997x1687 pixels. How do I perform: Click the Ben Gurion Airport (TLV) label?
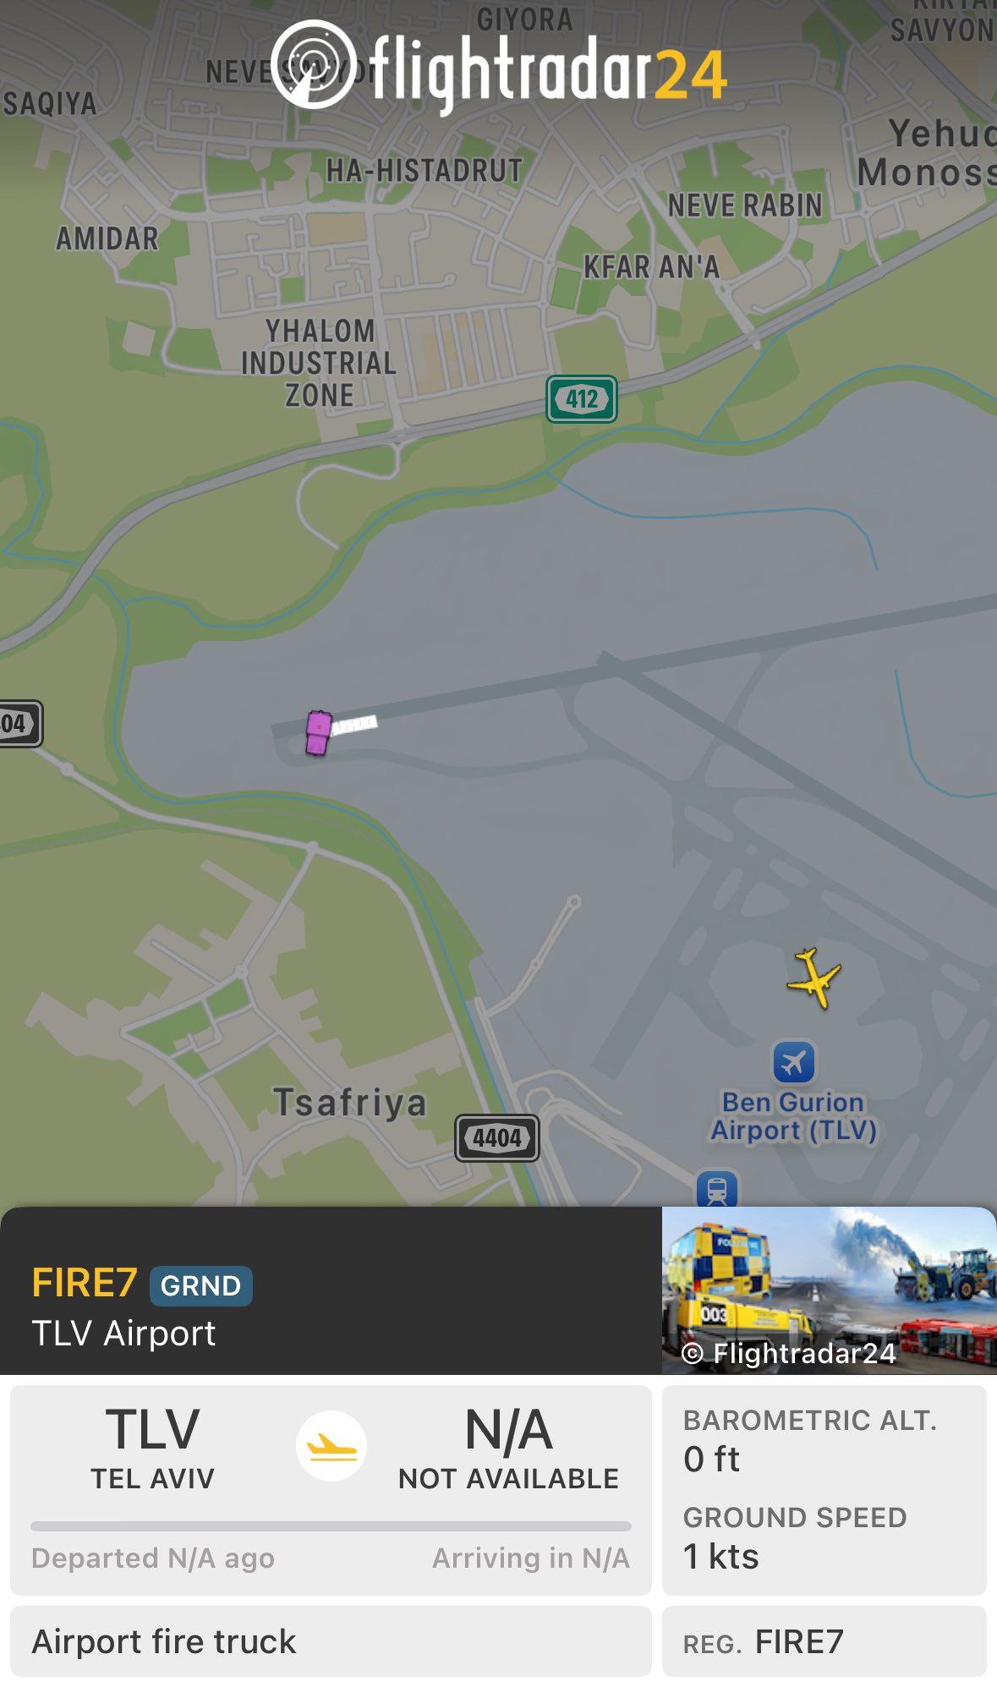(x=793, y=1116)
